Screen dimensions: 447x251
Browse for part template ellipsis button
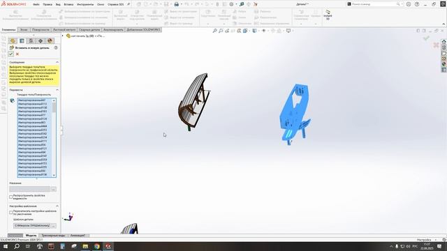[54, 225]
